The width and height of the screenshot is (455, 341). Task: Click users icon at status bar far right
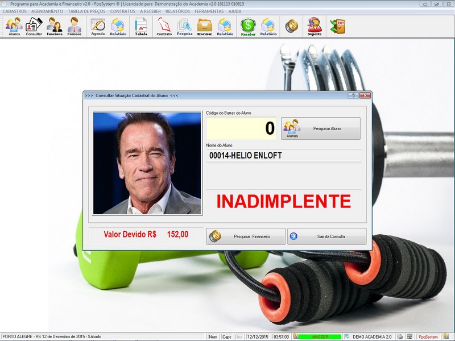pyautogui.click(x=446, y=336)
